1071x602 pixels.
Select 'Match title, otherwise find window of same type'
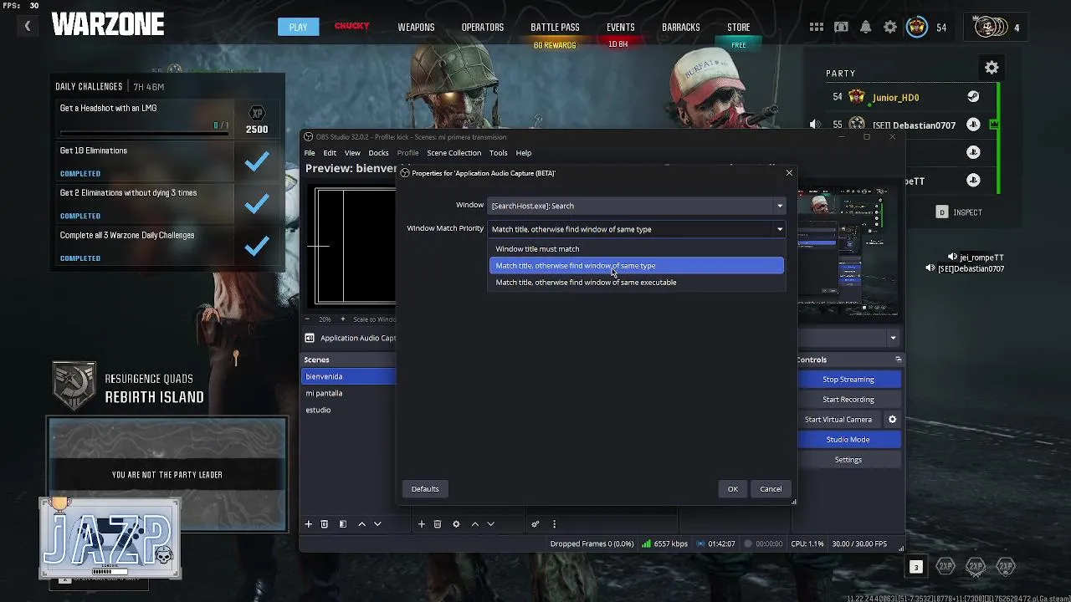coord(637,265)
